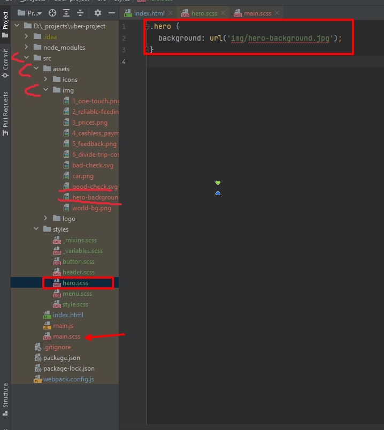The width and height of the screenshot is (384, 430).
Task: Select index.html in project tree
Action: pyautogui.click(x=63, y=315)
